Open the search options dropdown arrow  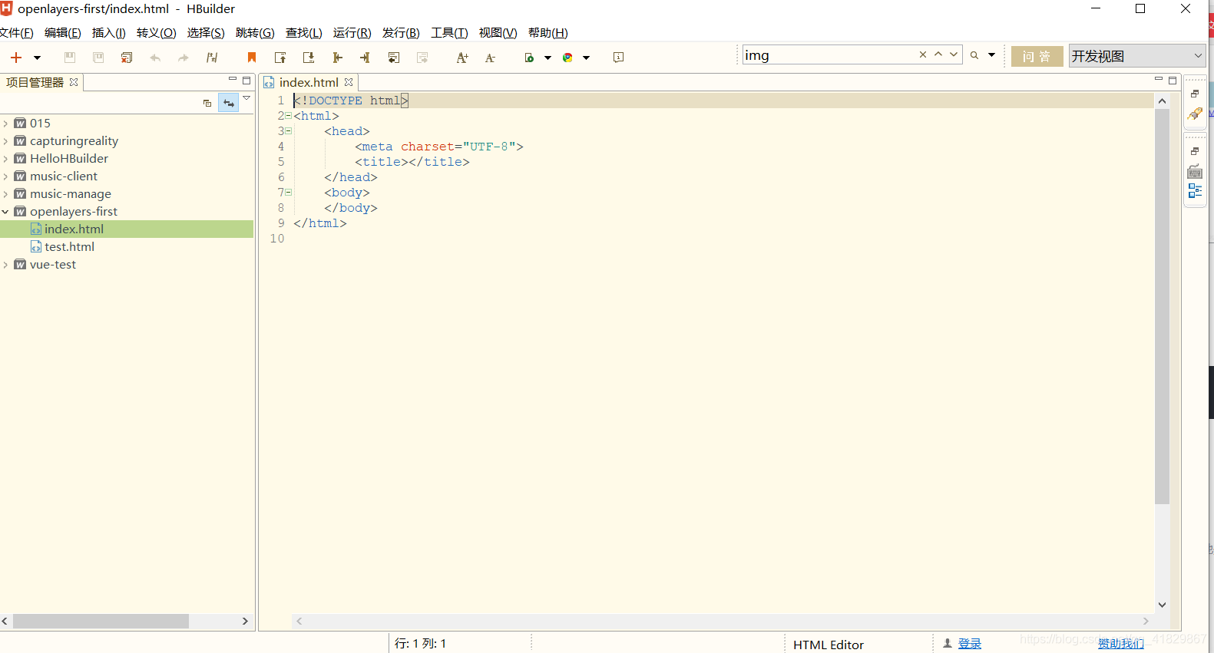991,55
